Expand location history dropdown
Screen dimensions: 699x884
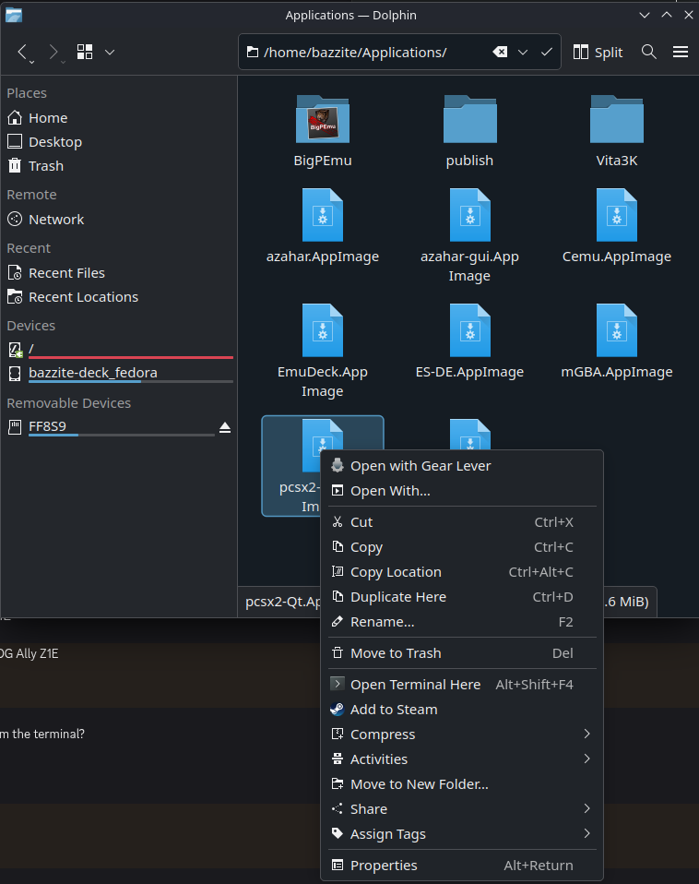click(x=523, y=53)
